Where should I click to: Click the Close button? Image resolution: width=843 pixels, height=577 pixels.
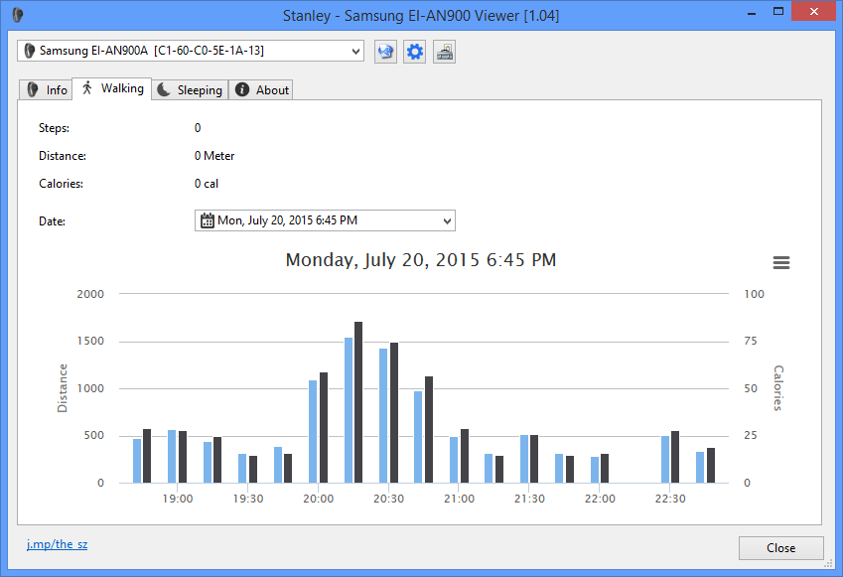pyautogui.click(x=780, y=548)
